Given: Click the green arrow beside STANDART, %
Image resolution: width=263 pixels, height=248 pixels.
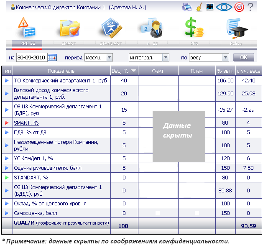Looking at the screenshot, I should [x=7, y=177].
